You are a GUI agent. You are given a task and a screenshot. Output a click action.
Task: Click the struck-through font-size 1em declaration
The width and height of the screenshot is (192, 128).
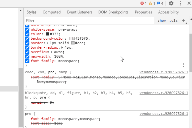[46, 123]
